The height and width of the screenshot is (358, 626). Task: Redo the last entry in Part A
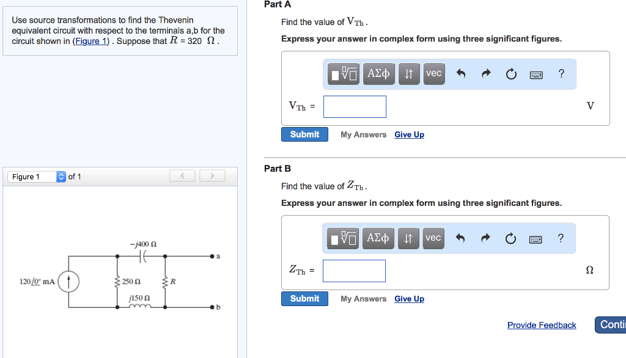pos(487,73)
